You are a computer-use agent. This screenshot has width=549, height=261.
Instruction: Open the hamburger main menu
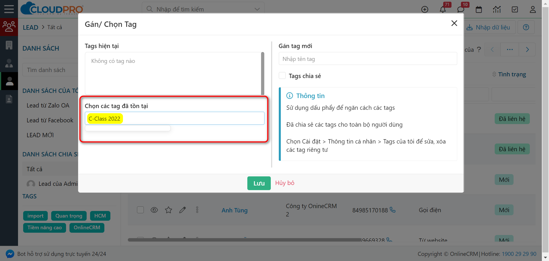tap(9, 9)
